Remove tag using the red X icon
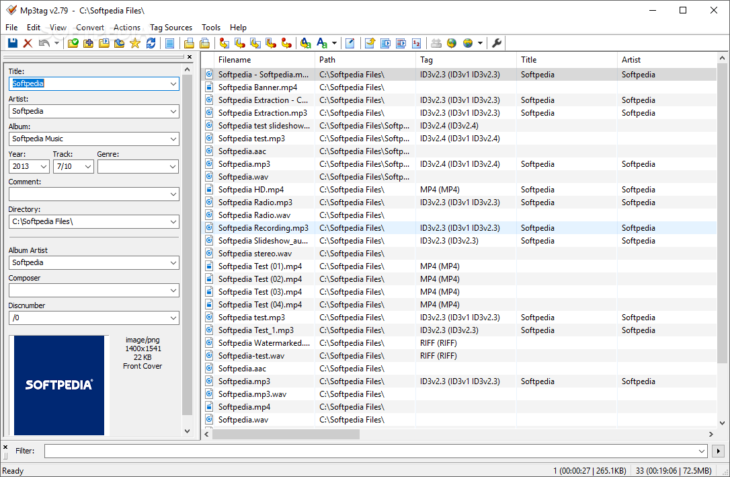Viewport: 730px width, 477px height. pyautogui.click(x=28, y=43)
